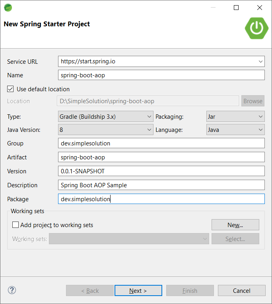The height and width of the screenshot is (304, 272).
Task: Open the Type dropdown Gradle Buildship
Action: pos(106,116)
